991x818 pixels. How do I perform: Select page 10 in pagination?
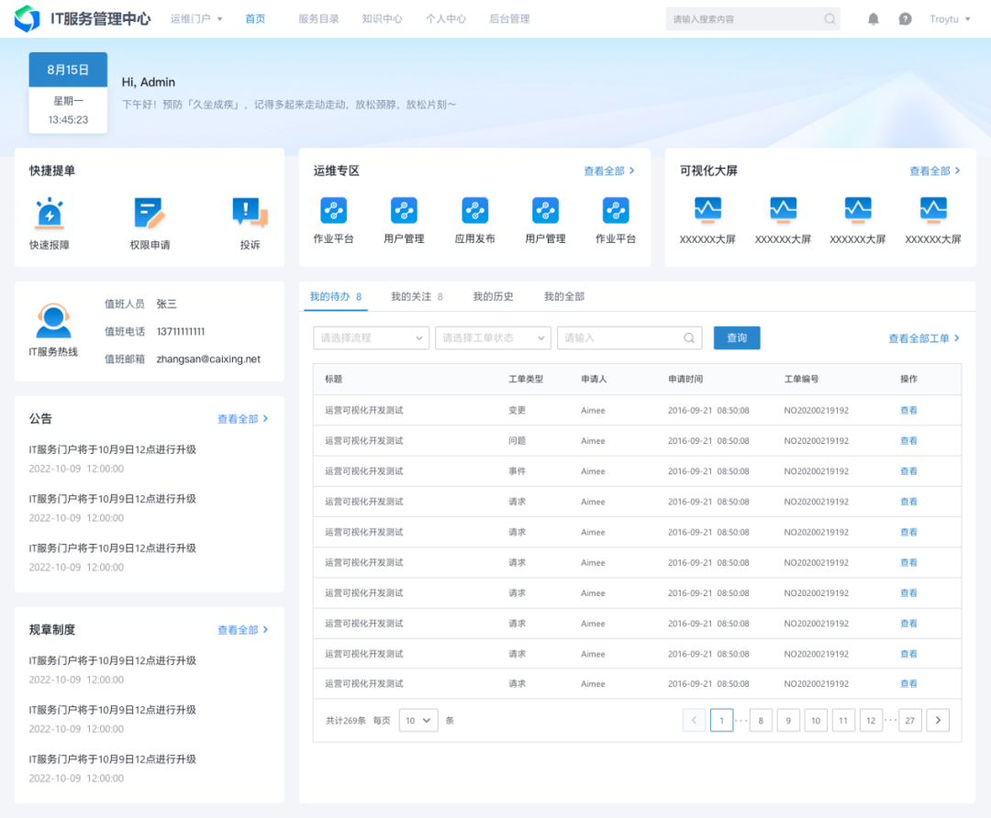pyautogui.click(x=816, y=720)
